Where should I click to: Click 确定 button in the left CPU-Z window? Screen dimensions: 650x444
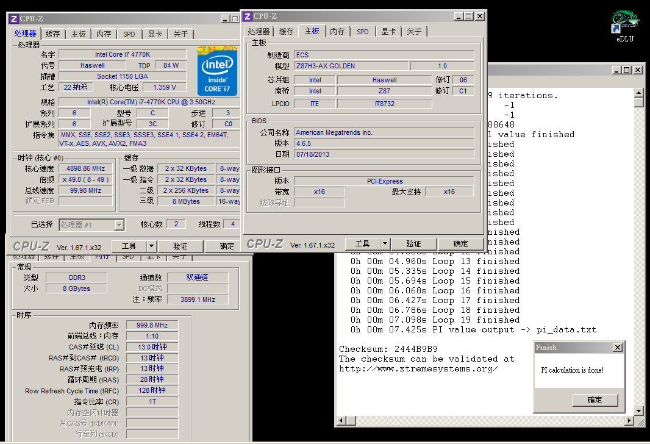pos(227,246)
